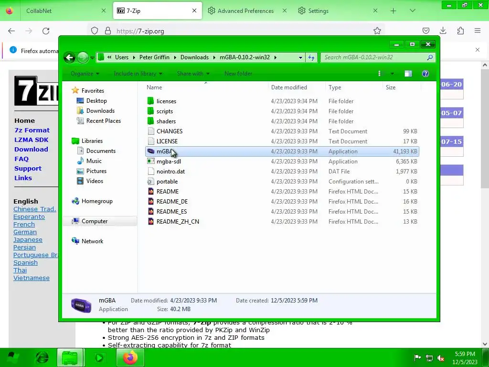Open recent pages dropdown beside forward arrow
The width and height of the screenshot is (489, 367).
point(92,58)
